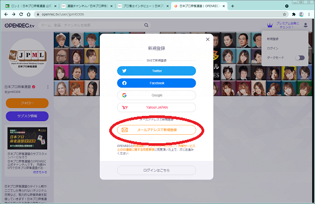Open the home page button
Image resolution: width=315 pixels, height=204 pixels.
(28, 14)
